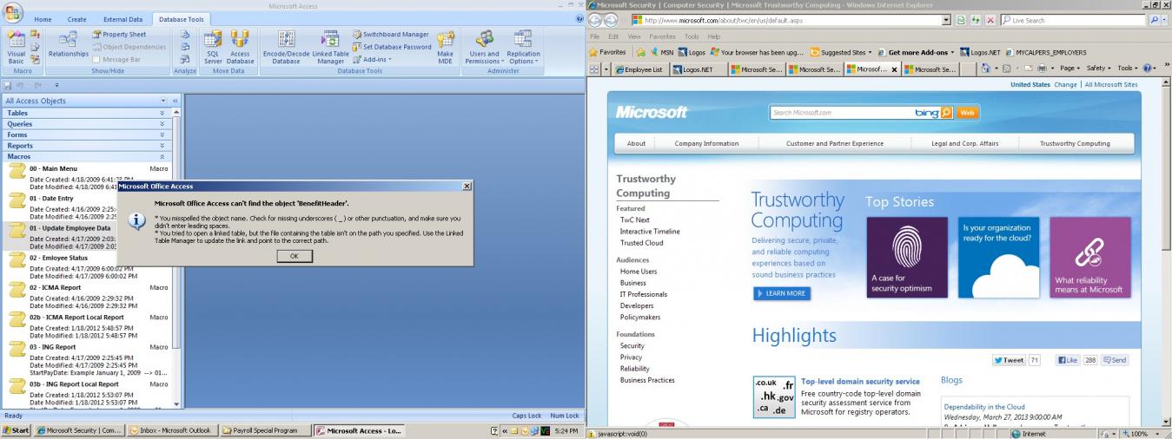
Task: Open the IE address bar dropdown
Action: coord(947,20)
